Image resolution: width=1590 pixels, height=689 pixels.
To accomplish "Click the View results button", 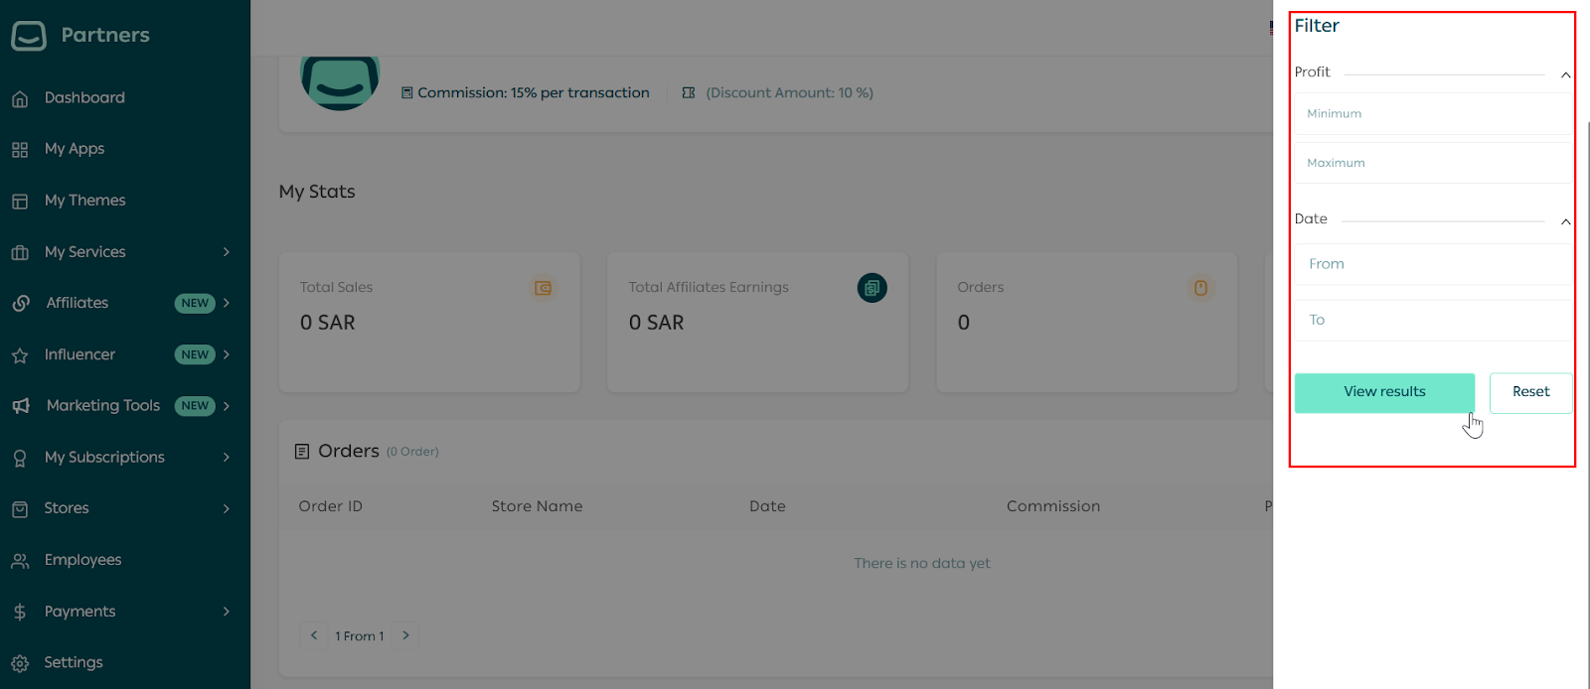I will coord(1383,392).
